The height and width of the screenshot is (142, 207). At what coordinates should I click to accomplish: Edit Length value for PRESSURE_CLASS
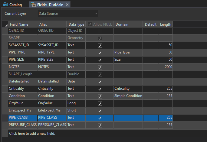tap(165, 125)
